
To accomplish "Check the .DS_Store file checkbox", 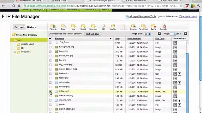I will 50,43.
